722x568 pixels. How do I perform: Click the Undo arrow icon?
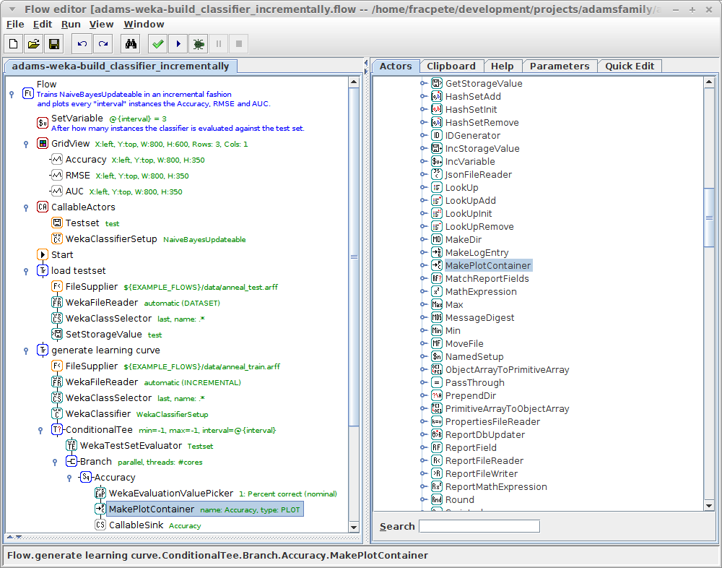point(82,44)
